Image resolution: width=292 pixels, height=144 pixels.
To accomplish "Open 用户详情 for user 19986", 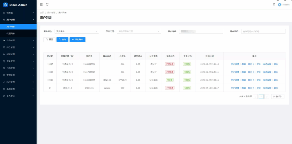I will (x=235, y=72).
